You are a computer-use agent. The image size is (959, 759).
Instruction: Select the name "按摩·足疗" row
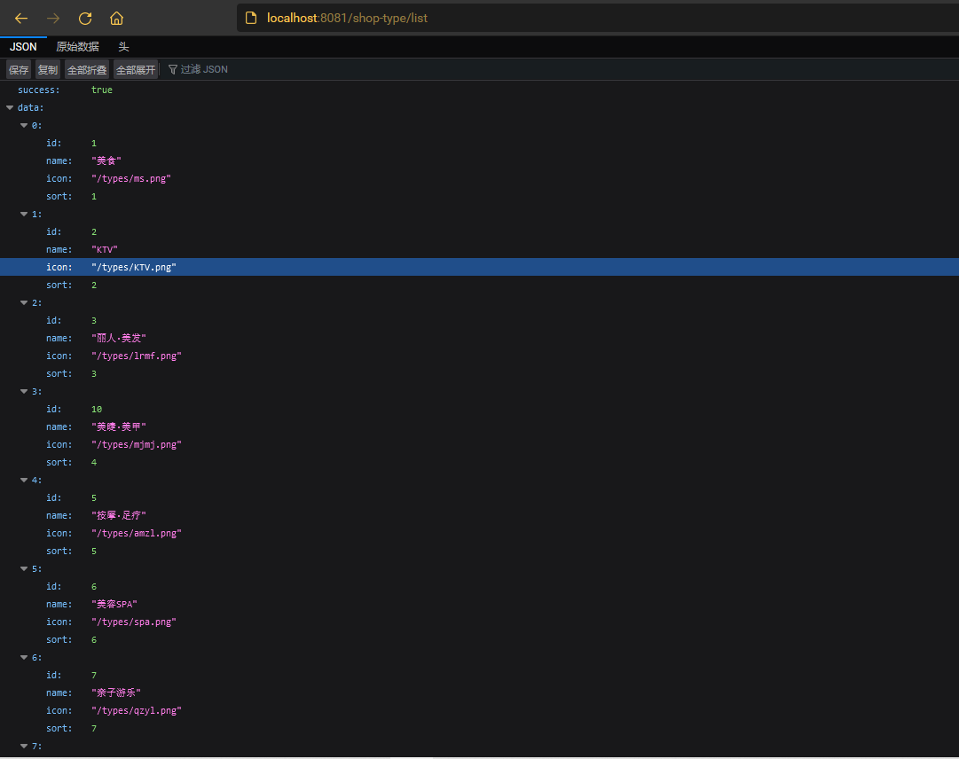tap(479, 515)
